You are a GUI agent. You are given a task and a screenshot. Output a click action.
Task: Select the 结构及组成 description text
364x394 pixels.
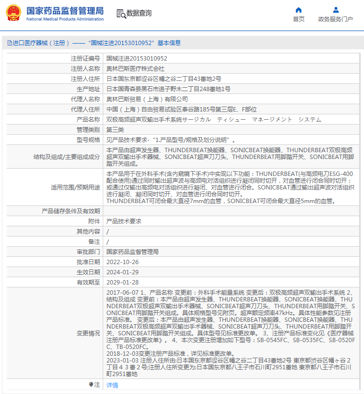[230, 157]
